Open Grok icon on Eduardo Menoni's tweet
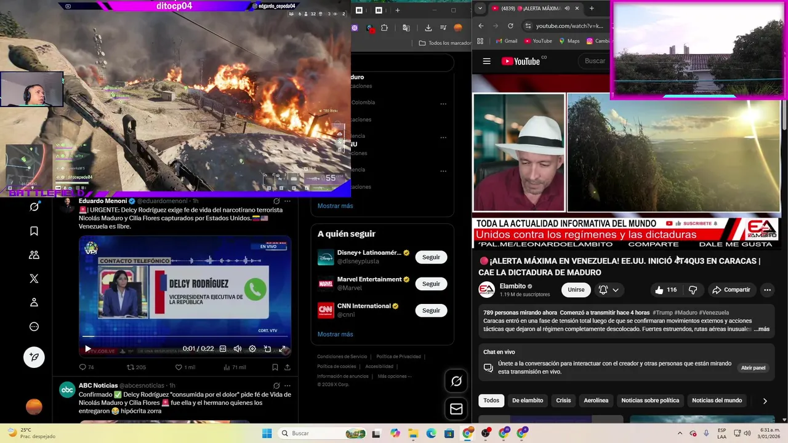 point(276,201)
